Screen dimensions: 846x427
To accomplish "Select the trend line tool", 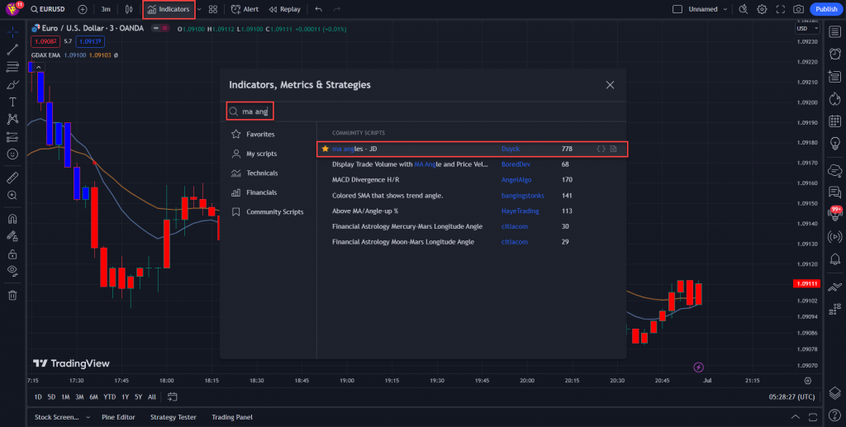I will [12, 50].
